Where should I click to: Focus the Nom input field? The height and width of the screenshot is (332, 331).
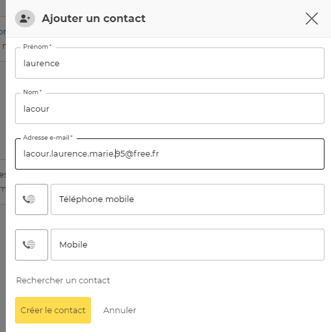[x=170, y=109]
